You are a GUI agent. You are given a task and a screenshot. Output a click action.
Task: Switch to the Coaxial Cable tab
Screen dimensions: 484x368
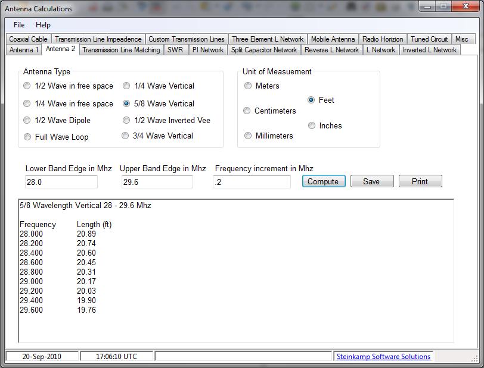[29, 39]
